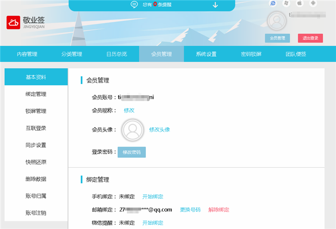
Task: Click 解除绑定 link for email binding
Action: pyautogui.click(x=218, y=210)
